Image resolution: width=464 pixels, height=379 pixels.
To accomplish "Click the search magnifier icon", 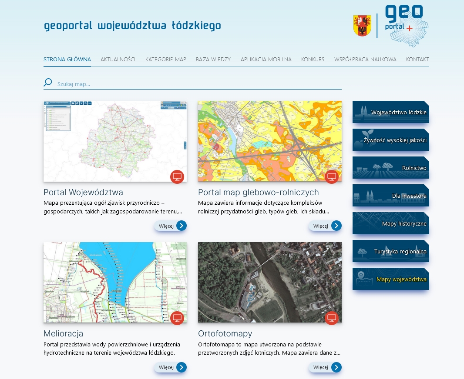I will (48, 83).
